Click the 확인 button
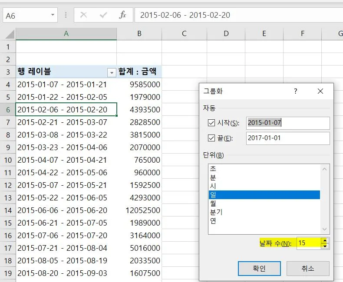This screenshot has width=343, height=282. 259,269
